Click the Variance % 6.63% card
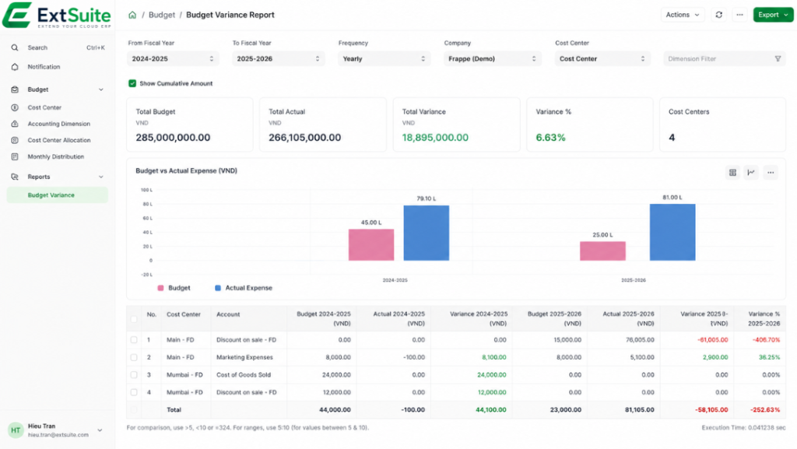797x449 pixels. [590, 125]
